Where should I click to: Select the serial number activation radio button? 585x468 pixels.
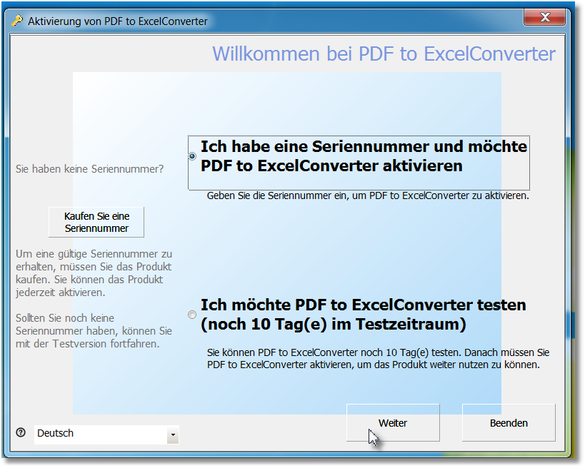[192, 156]
